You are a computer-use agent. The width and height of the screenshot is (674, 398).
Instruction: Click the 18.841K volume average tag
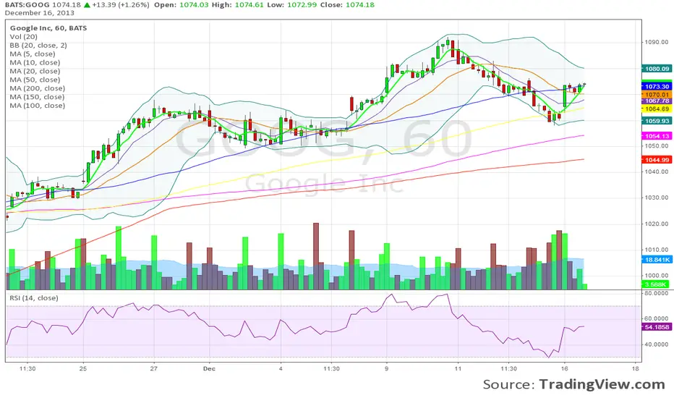(x=657, y=260)
